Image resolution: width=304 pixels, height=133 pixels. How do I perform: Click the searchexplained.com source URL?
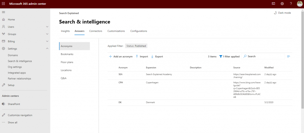pos(247,75)
